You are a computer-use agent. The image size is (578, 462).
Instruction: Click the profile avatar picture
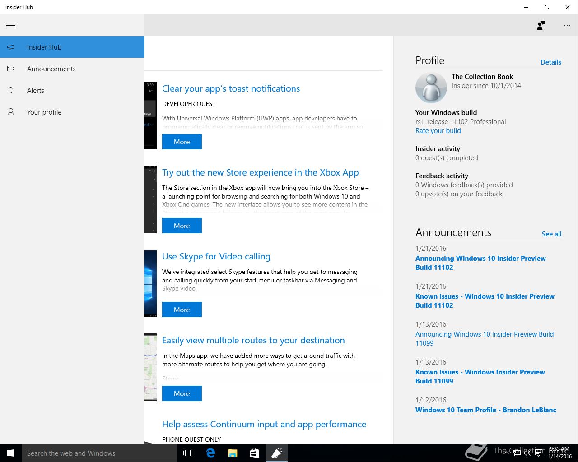[431, 88]
